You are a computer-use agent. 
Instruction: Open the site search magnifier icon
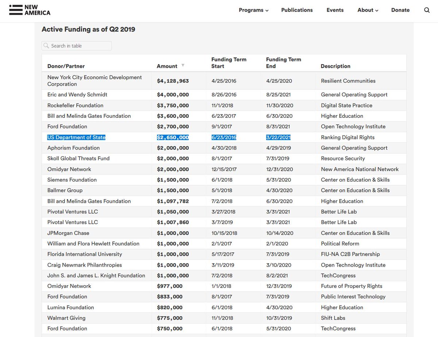pos(427,10)
